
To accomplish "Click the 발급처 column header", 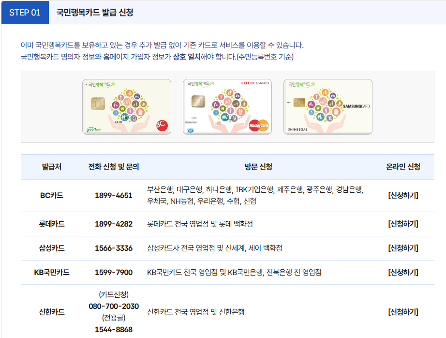I will pos(51,167).
